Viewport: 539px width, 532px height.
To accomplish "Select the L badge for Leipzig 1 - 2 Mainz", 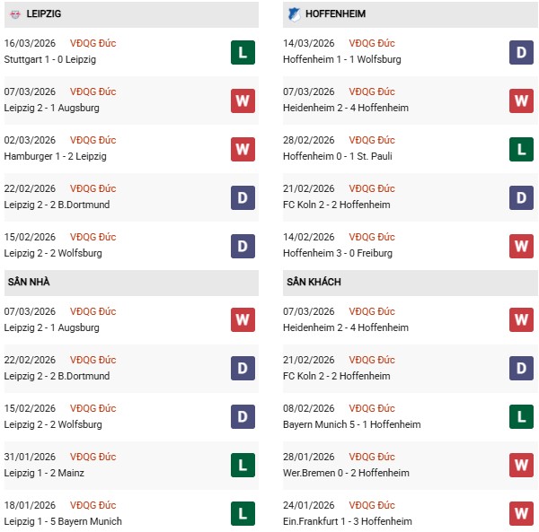I will click(x=243, y=466).
